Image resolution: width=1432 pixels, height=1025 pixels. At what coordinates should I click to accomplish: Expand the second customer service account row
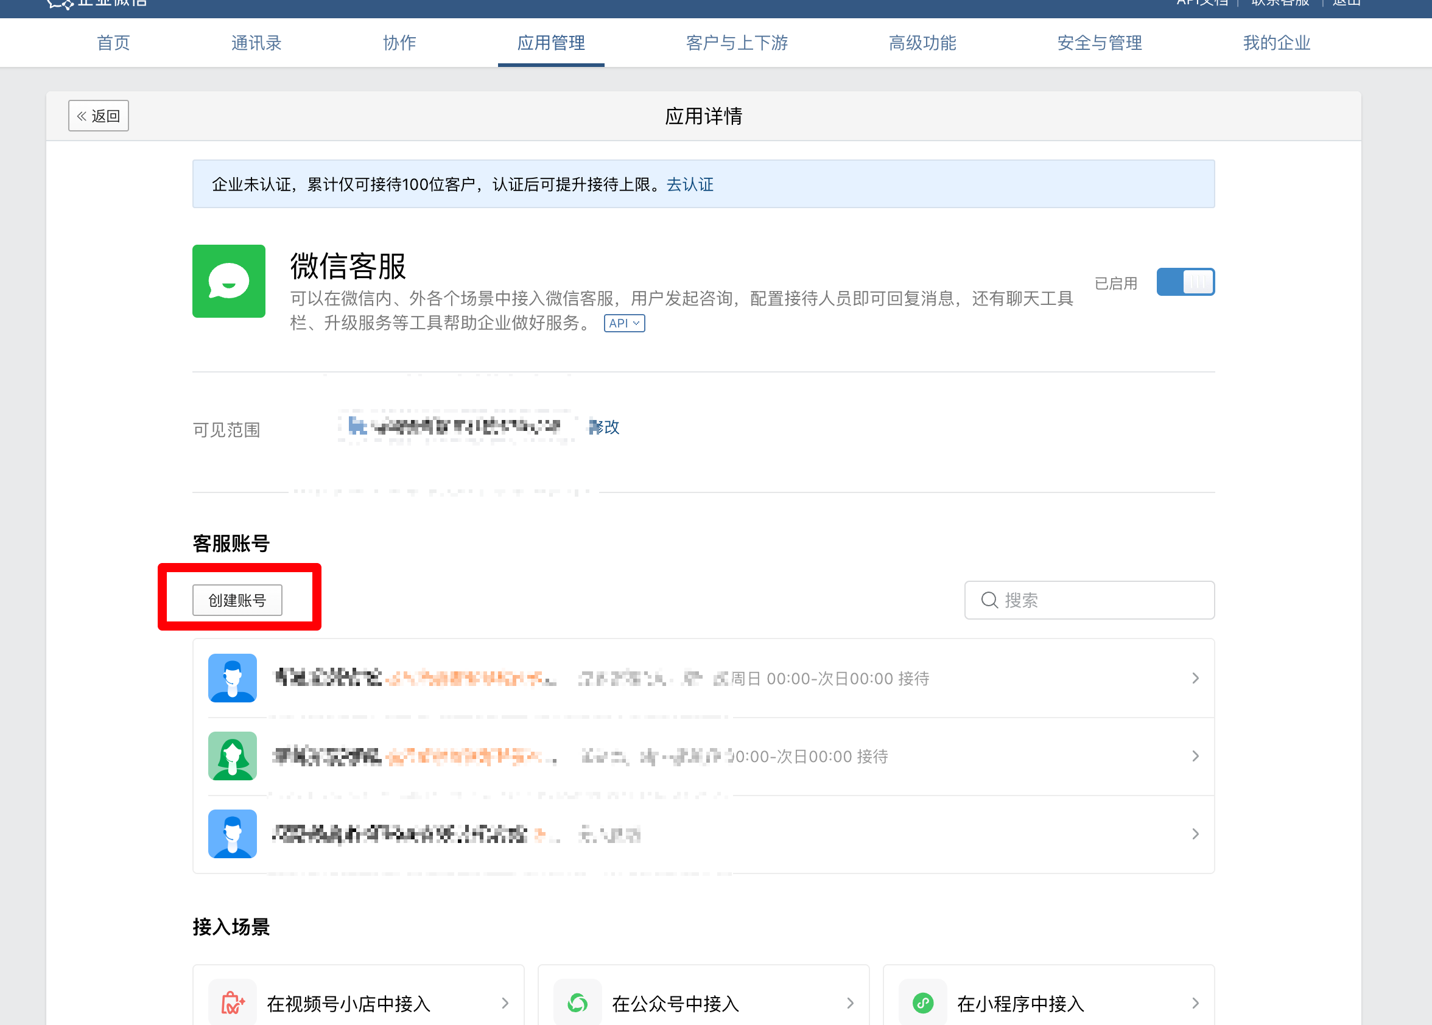[703, 756]
